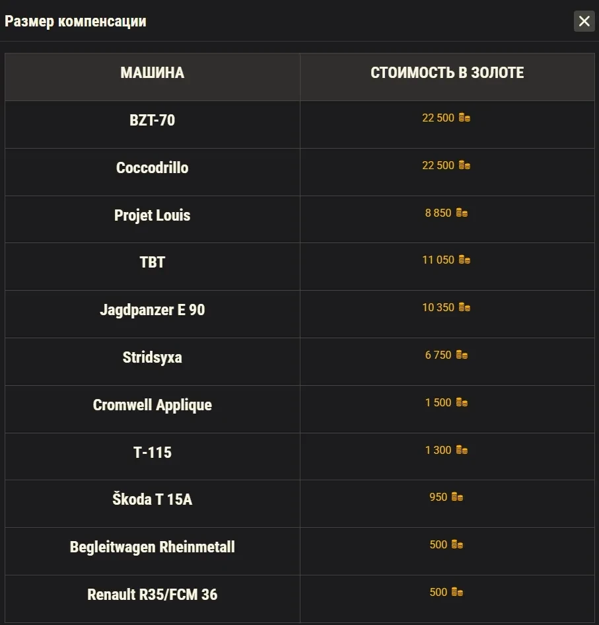Click the gold coin icon for BZT-70
599x625 pixels.
[x=464, y=118]
